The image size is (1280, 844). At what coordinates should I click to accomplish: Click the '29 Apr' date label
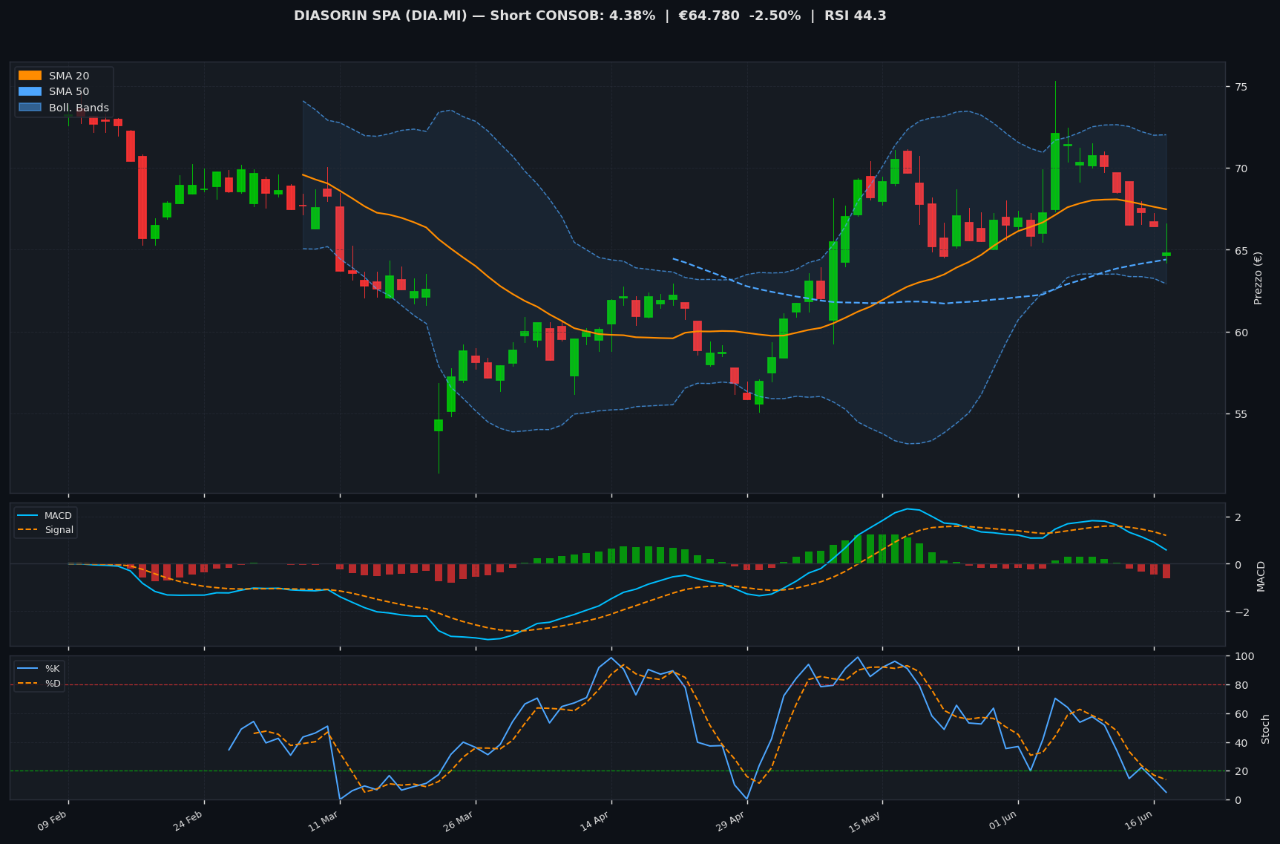(731, 822)
